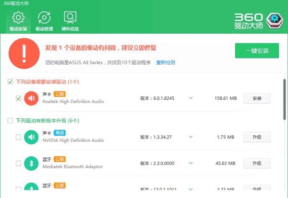The image size is (288, 198).
Task: Click the Mediatek Bluetooth Adaptor name
Action: coord(72,167)
